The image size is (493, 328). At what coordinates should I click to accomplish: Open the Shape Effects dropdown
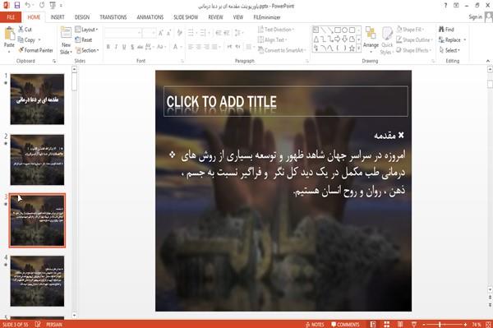(x=414, y=50)
